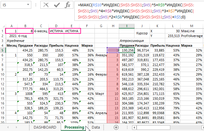Cancel the formula entry with X icon
Image resolution: width=204 pixels, height=131 pixels.
(x=46, y=5)
